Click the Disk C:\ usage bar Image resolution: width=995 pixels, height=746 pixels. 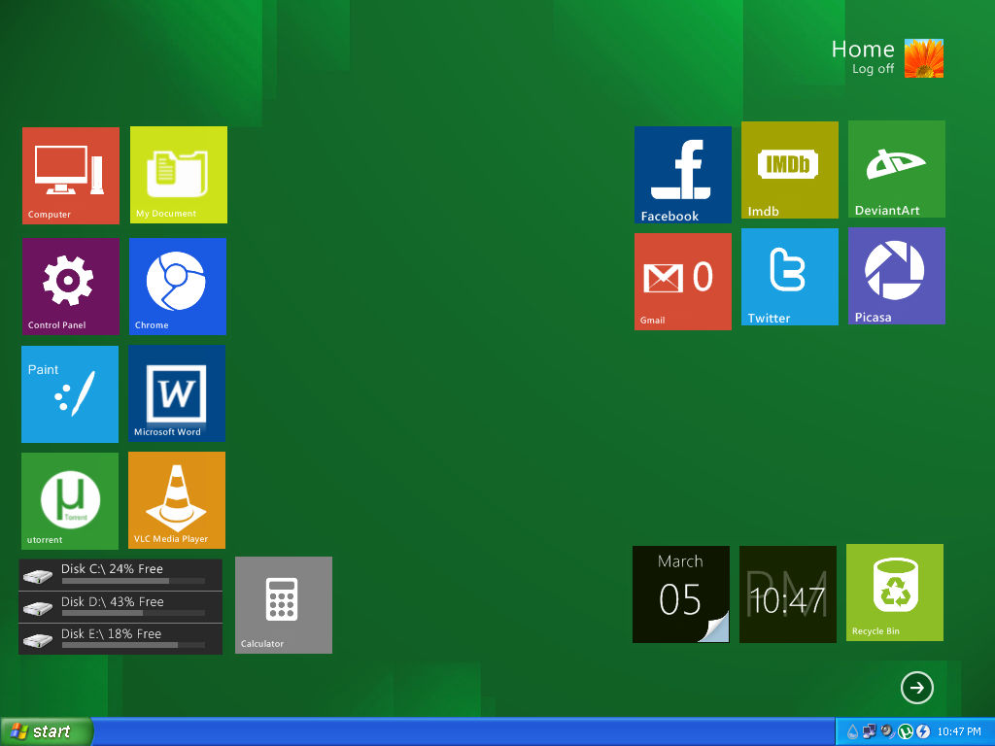point(133,581)
